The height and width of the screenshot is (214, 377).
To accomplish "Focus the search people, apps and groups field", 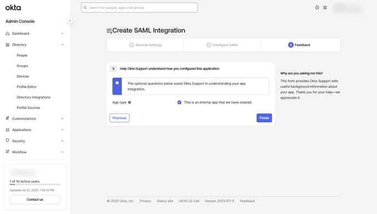I will [139, 8].
